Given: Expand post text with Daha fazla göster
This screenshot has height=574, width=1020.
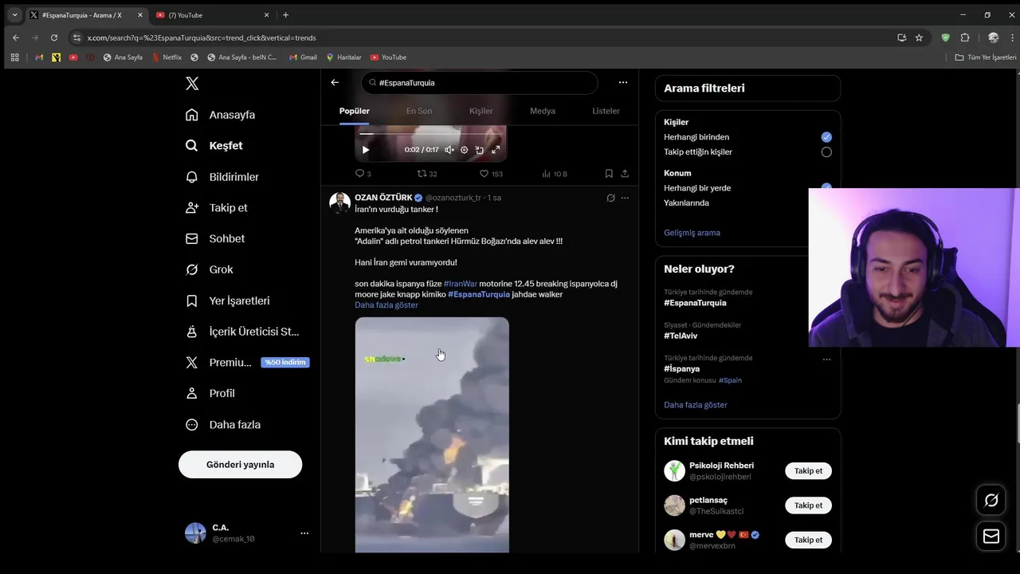Looking at the screenshot, I should (x=386, y=305).
